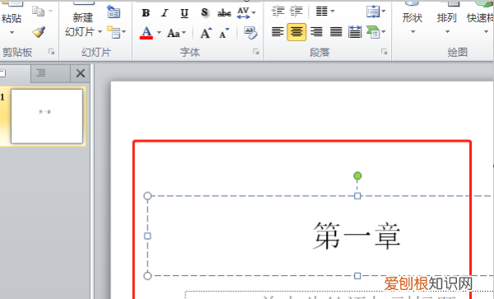Select Center text alignment
The width and height of the screenshot is (494, 299).
point(296,32)
